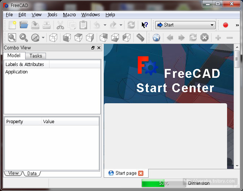This screenshot has width=243, height=191.
Task: Undock the Combo View panel
Action: (93, 48)
